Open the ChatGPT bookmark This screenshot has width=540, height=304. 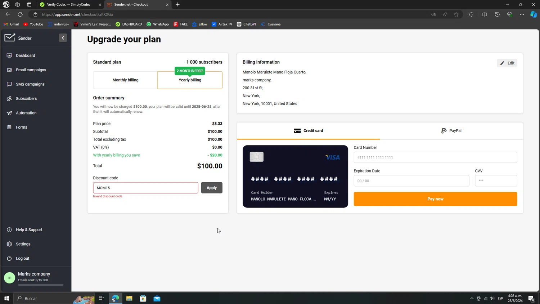247,24
